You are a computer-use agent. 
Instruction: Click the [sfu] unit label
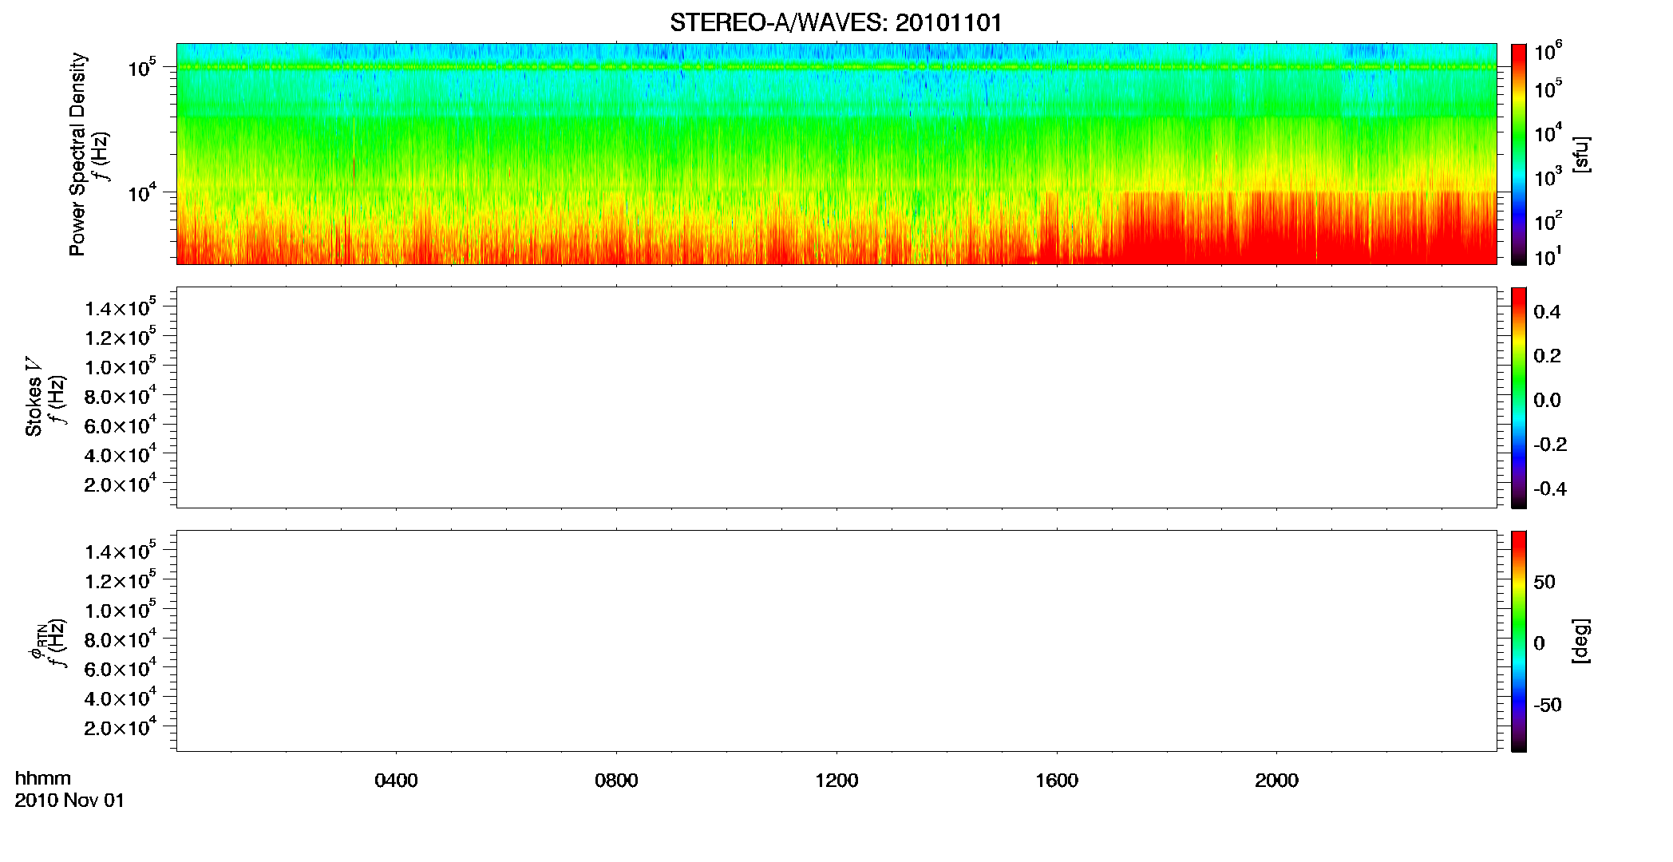click(x=1580, y=154)
